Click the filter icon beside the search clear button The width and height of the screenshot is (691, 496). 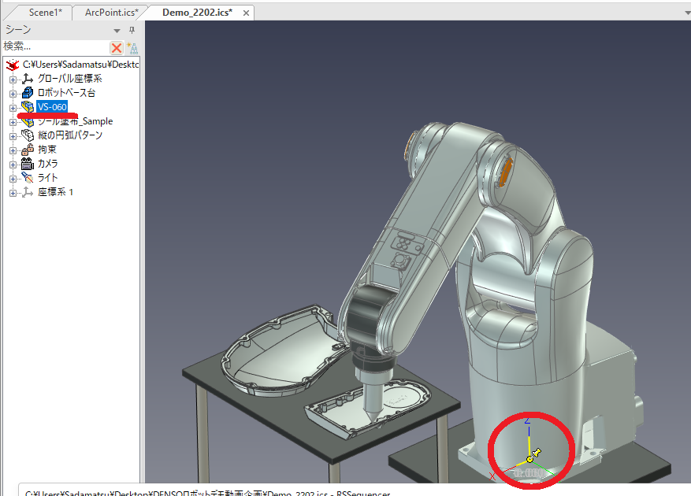(132, 47)
